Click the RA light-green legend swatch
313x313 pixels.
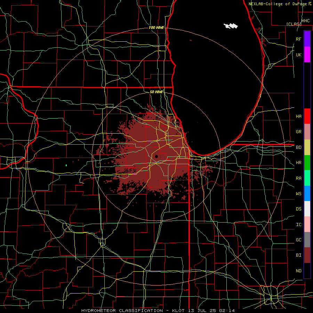point(307,178)
